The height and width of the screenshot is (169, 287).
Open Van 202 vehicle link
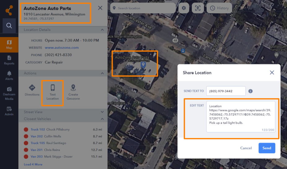tap(37, 136)
